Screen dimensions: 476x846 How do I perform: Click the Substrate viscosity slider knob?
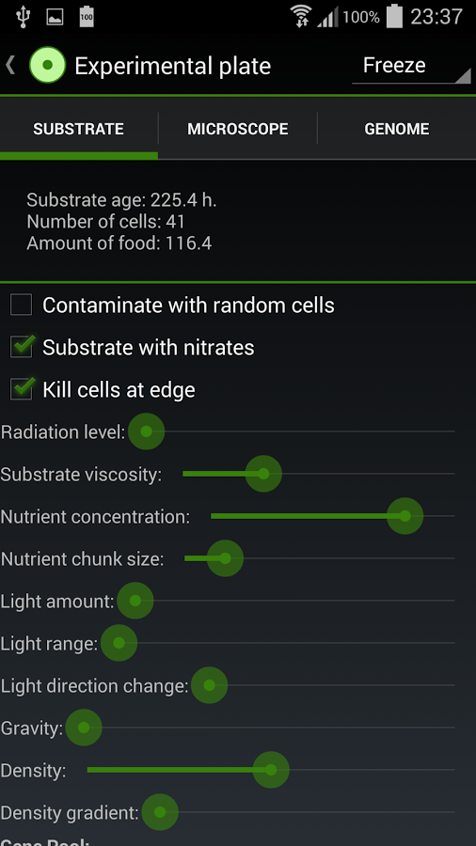(x=263, y=474)
